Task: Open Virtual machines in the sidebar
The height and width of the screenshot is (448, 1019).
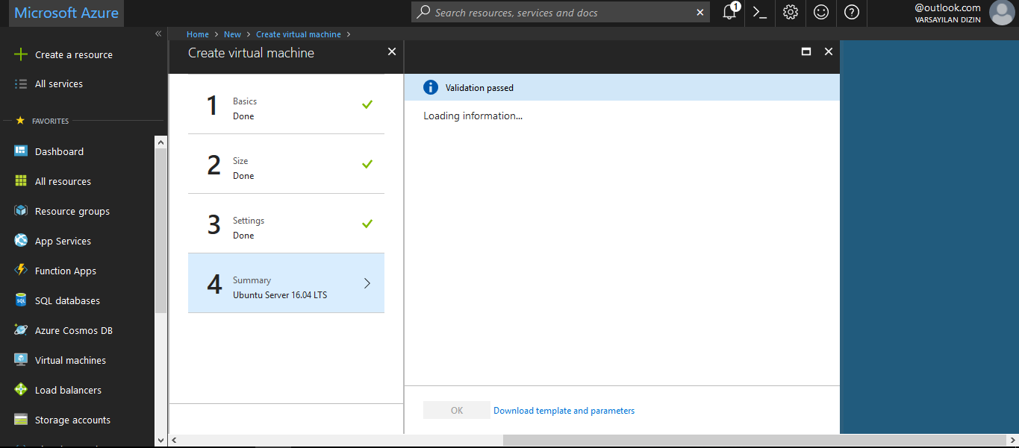Action: pos(70,360)
